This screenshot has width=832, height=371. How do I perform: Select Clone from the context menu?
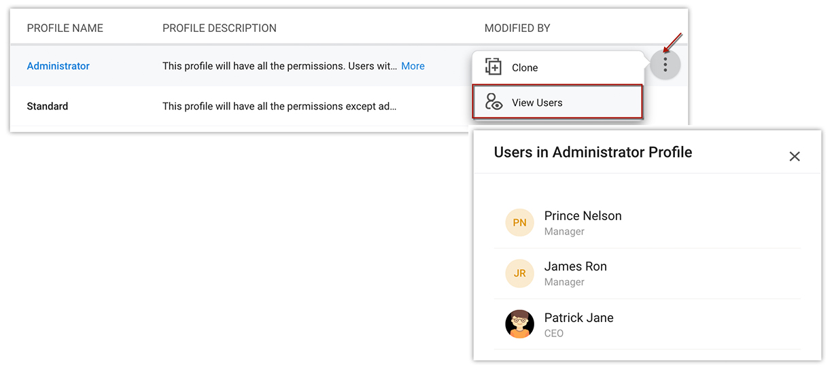(525, 68)
